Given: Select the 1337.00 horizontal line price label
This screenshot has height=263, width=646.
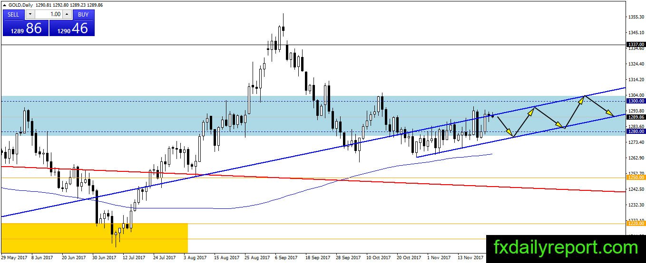Looking at the screenshot, I should (x=636, y=45).
